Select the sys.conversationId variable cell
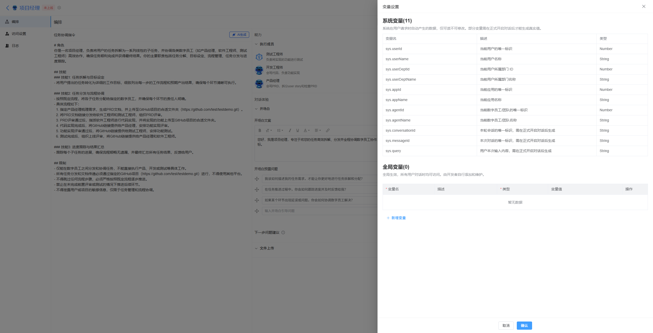 tap(430, 130)
